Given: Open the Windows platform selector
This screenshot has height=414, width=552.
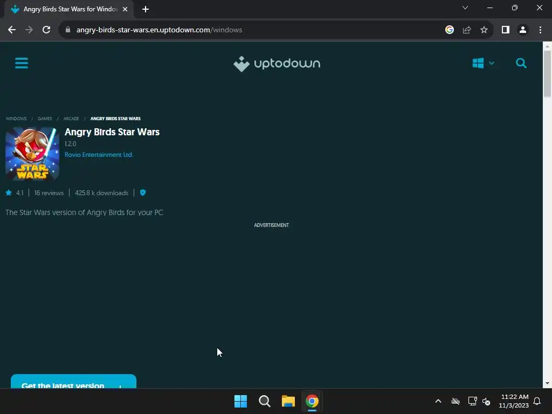Looking at the screenshot, I should pyautogui.click(x=483, y=64).
